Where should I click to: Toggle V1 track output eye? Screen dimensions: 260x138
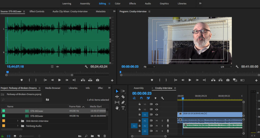pyautogui.click(x=157, y=115)
